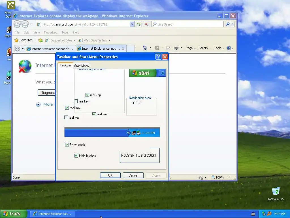
Task: Open the Favorites menu
Action: click(x=50, y=32)
